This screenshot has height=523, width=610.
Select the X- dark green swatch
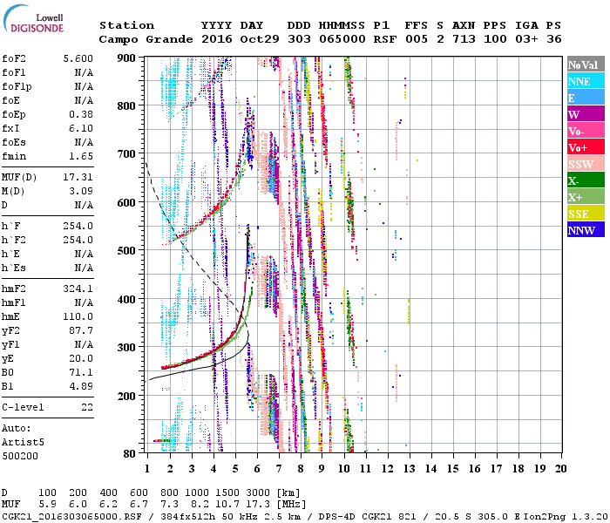point(586,180)
